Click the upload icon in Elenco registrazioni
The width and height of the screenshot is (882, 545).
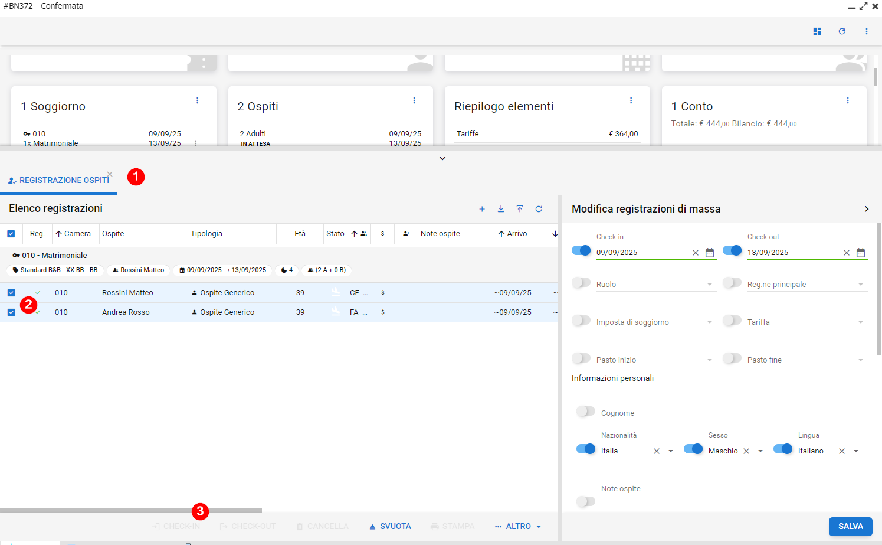(520, 209)
